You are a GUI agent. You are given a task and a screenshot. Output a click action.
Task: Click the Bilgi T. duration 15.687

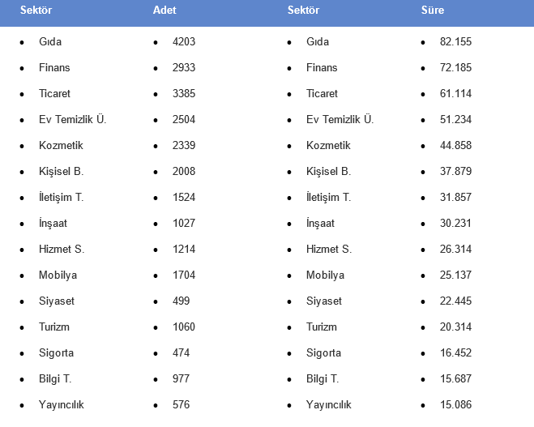pyautogui.click(x=456, y=378)
